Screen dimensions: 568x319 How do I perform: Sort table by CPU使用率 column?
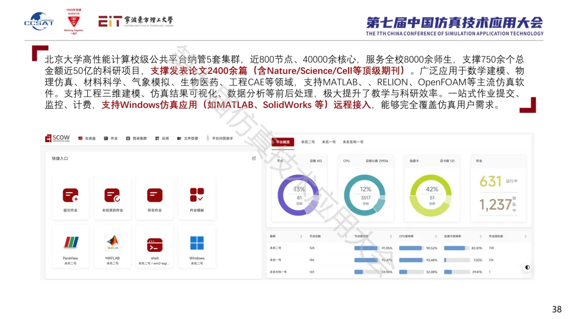(436, 236)
